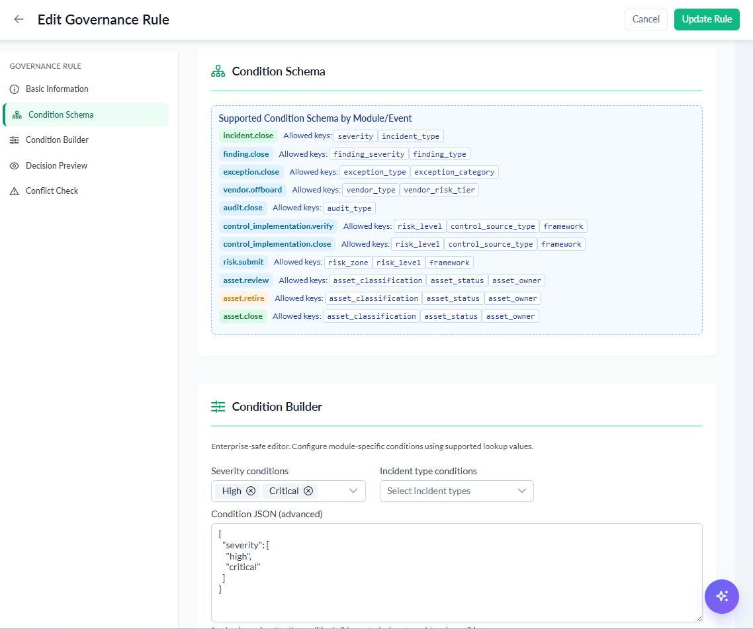Select Condition Schema in sidebar
Screen dimensions: 753x629
coord(87,115)
